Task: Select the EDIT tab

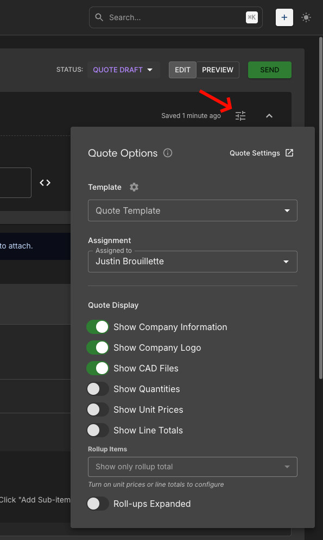Action: tap(182, 70)
